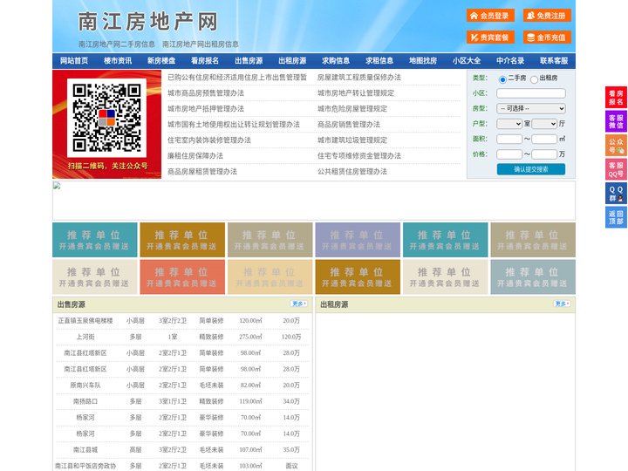Open the 出售房源 menu item
The height and width of the screenshot is (471, 628).
(249, 61)
